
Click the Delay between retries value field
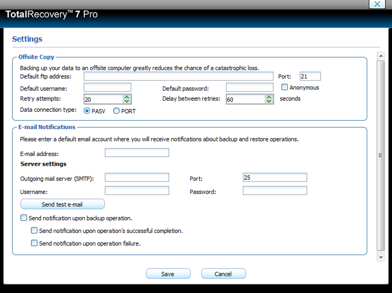click(246, 99)
